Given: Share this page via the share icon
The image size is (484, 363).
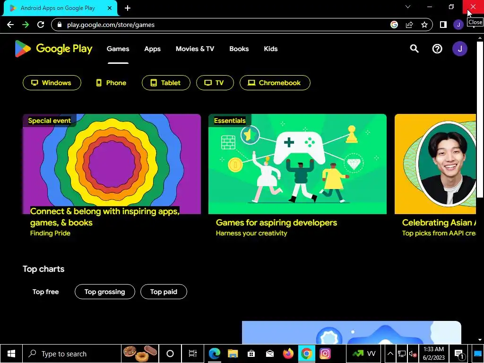Looking at the screenshot, I should point(409,25).
